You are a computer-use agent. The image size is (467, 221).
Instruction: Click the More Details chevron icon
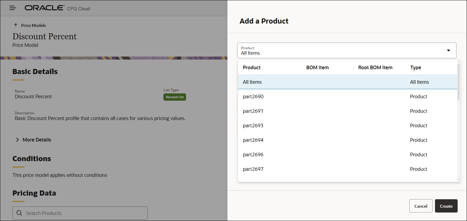pyautogui.click(x=17, y=139)
